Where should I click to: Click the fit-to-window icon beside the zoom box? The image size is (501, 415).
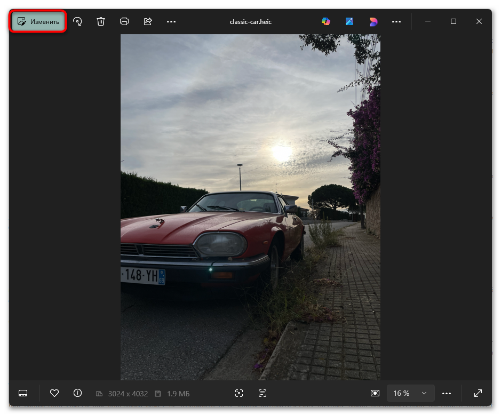pos(375,393)
